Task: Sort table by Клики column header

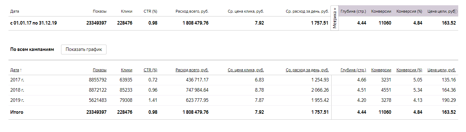Action: tap(127, 70)
